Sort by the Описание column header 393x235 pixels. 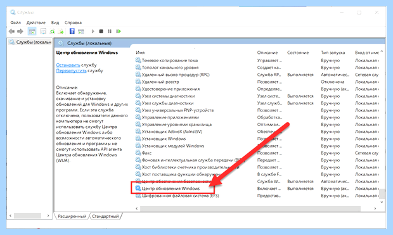pyautogui.click(x=267, y=53)
